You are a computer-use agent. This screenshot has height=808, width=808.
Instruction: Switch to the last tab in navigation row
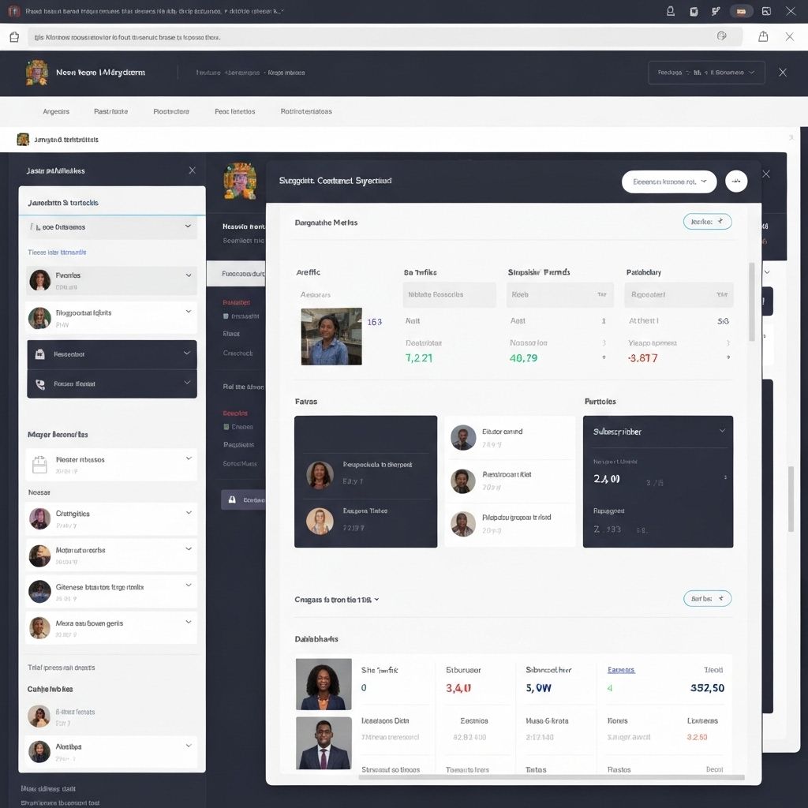pyautogui.click(x=306, y=111)
